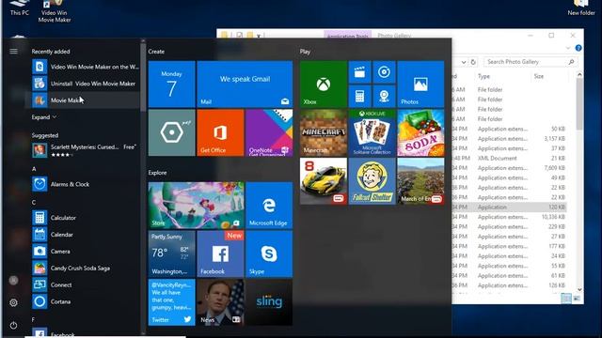Image resolution: width=602 pixels, height=338 pixels.
Task: Open the Monday 7 calendar tile
Action: point(171,84)
